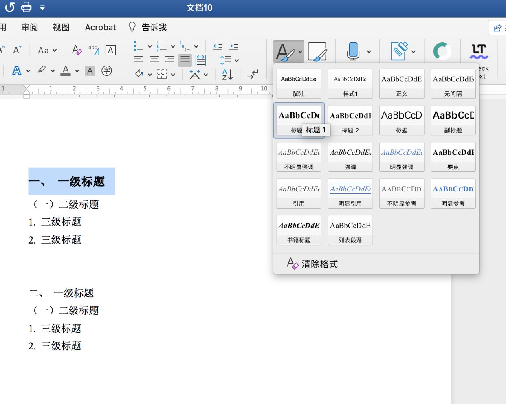Screen dimensions: 506x404
Task: Click the Sensitivity document label icon
Action: tap(399, 51)
